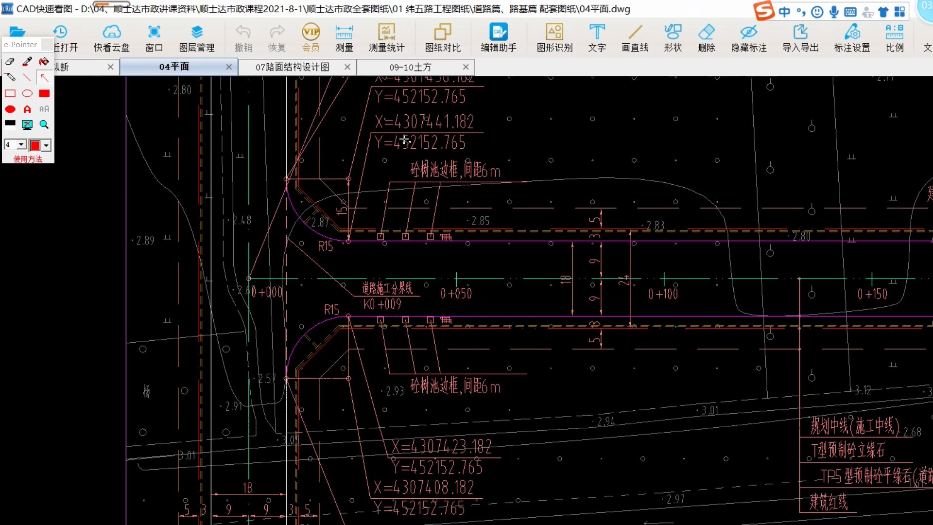Open Sogou soft keyboard

tap(850, 12)
